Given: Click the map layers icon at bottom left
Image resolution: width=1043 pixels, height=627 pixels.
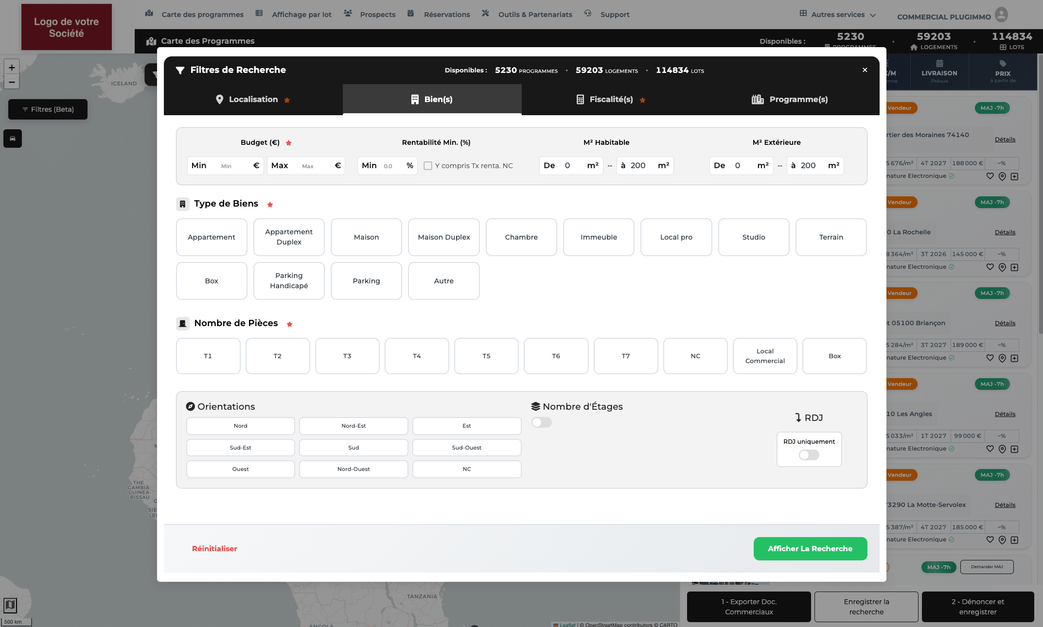Looking at the screenshot, I should [x=10, y=605].
